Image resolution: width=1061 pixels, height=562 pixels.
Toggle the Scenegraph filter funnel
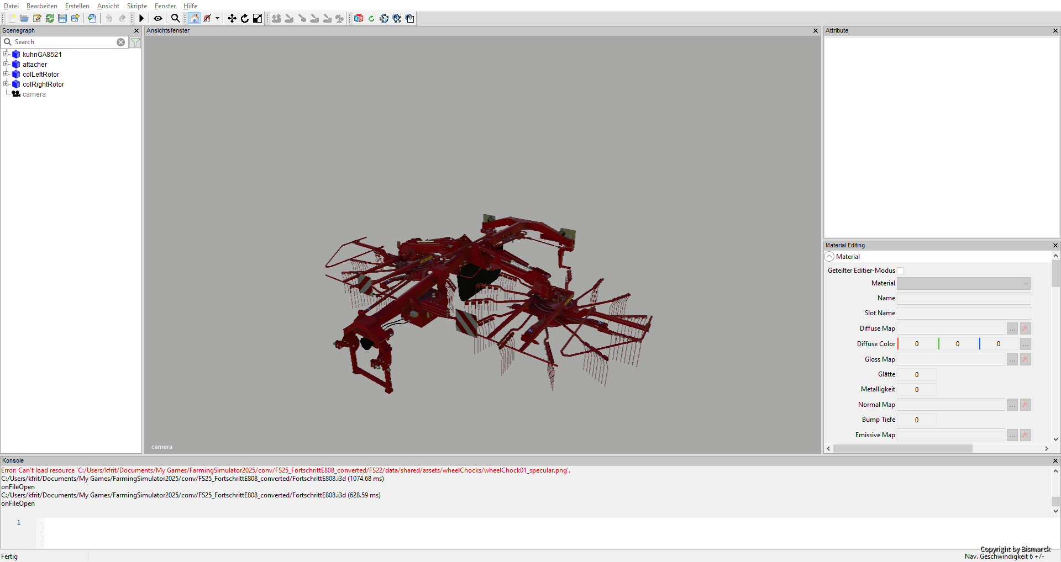(135, 42)
